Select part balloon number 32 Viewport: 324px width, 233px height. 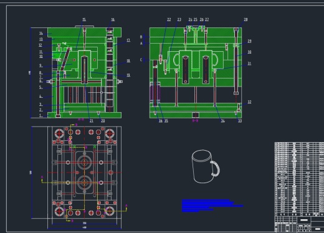coord(249,102)
